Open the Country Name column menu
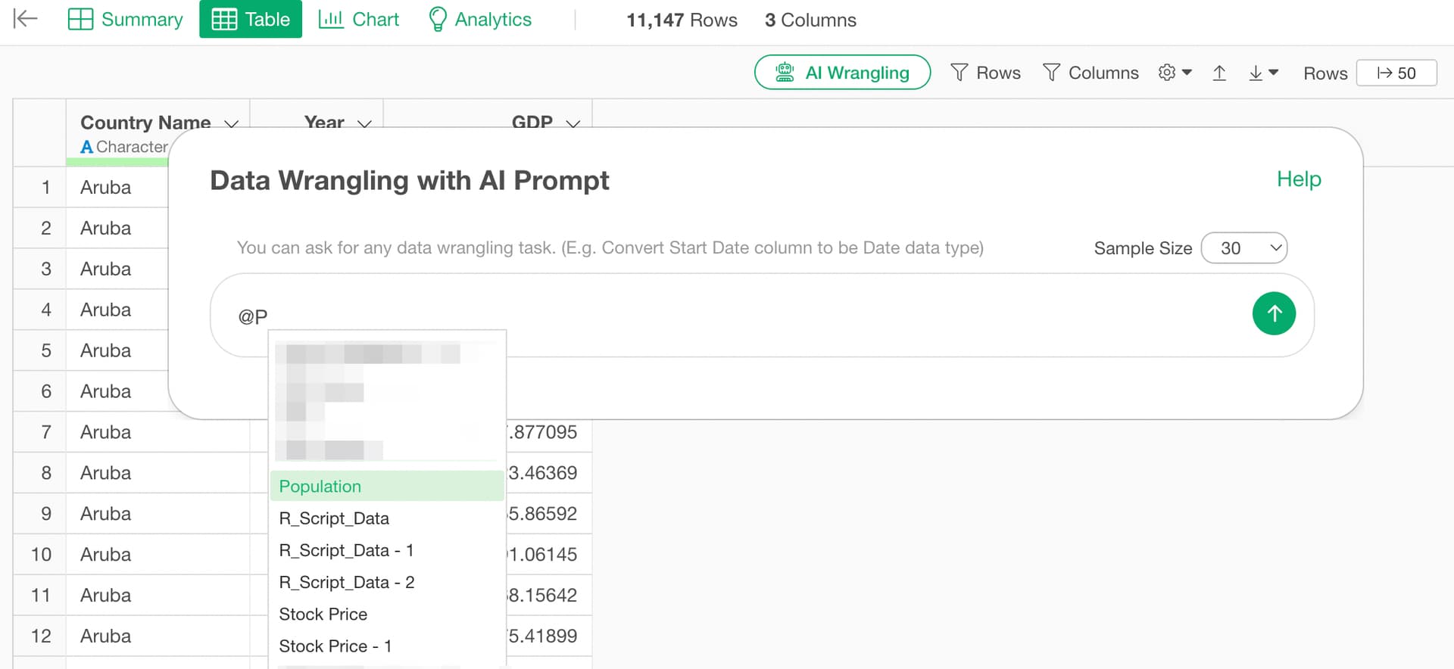The image size is (1454, 669). point(232,123)
